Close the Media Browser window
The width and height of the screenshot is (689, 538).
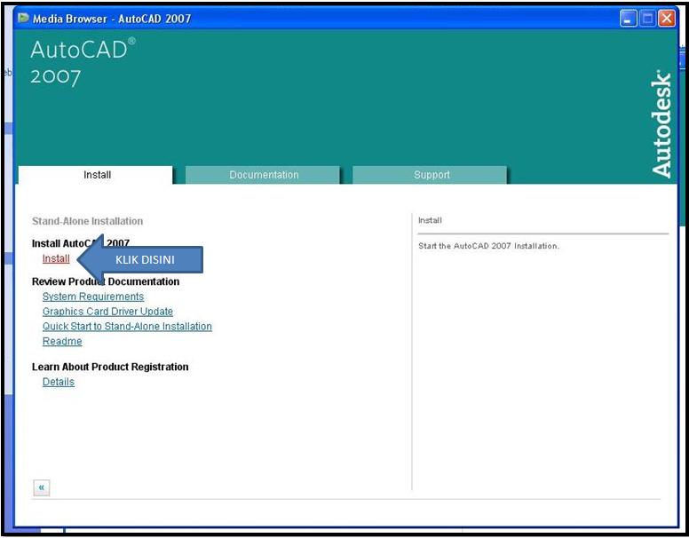tap(667, 19)
